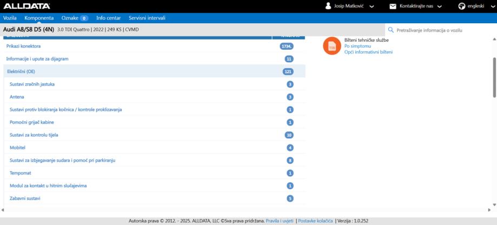Viewport: 497px width, 225px height.
Task: Open the Info centar menu
Action: pyautogui.click(x=108, y=18)
